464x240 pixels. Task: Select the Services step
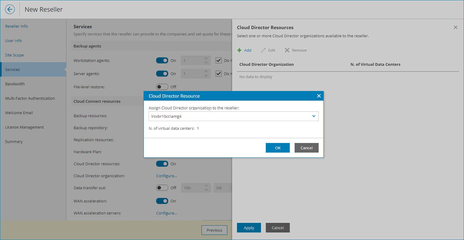tap(33, 69)
